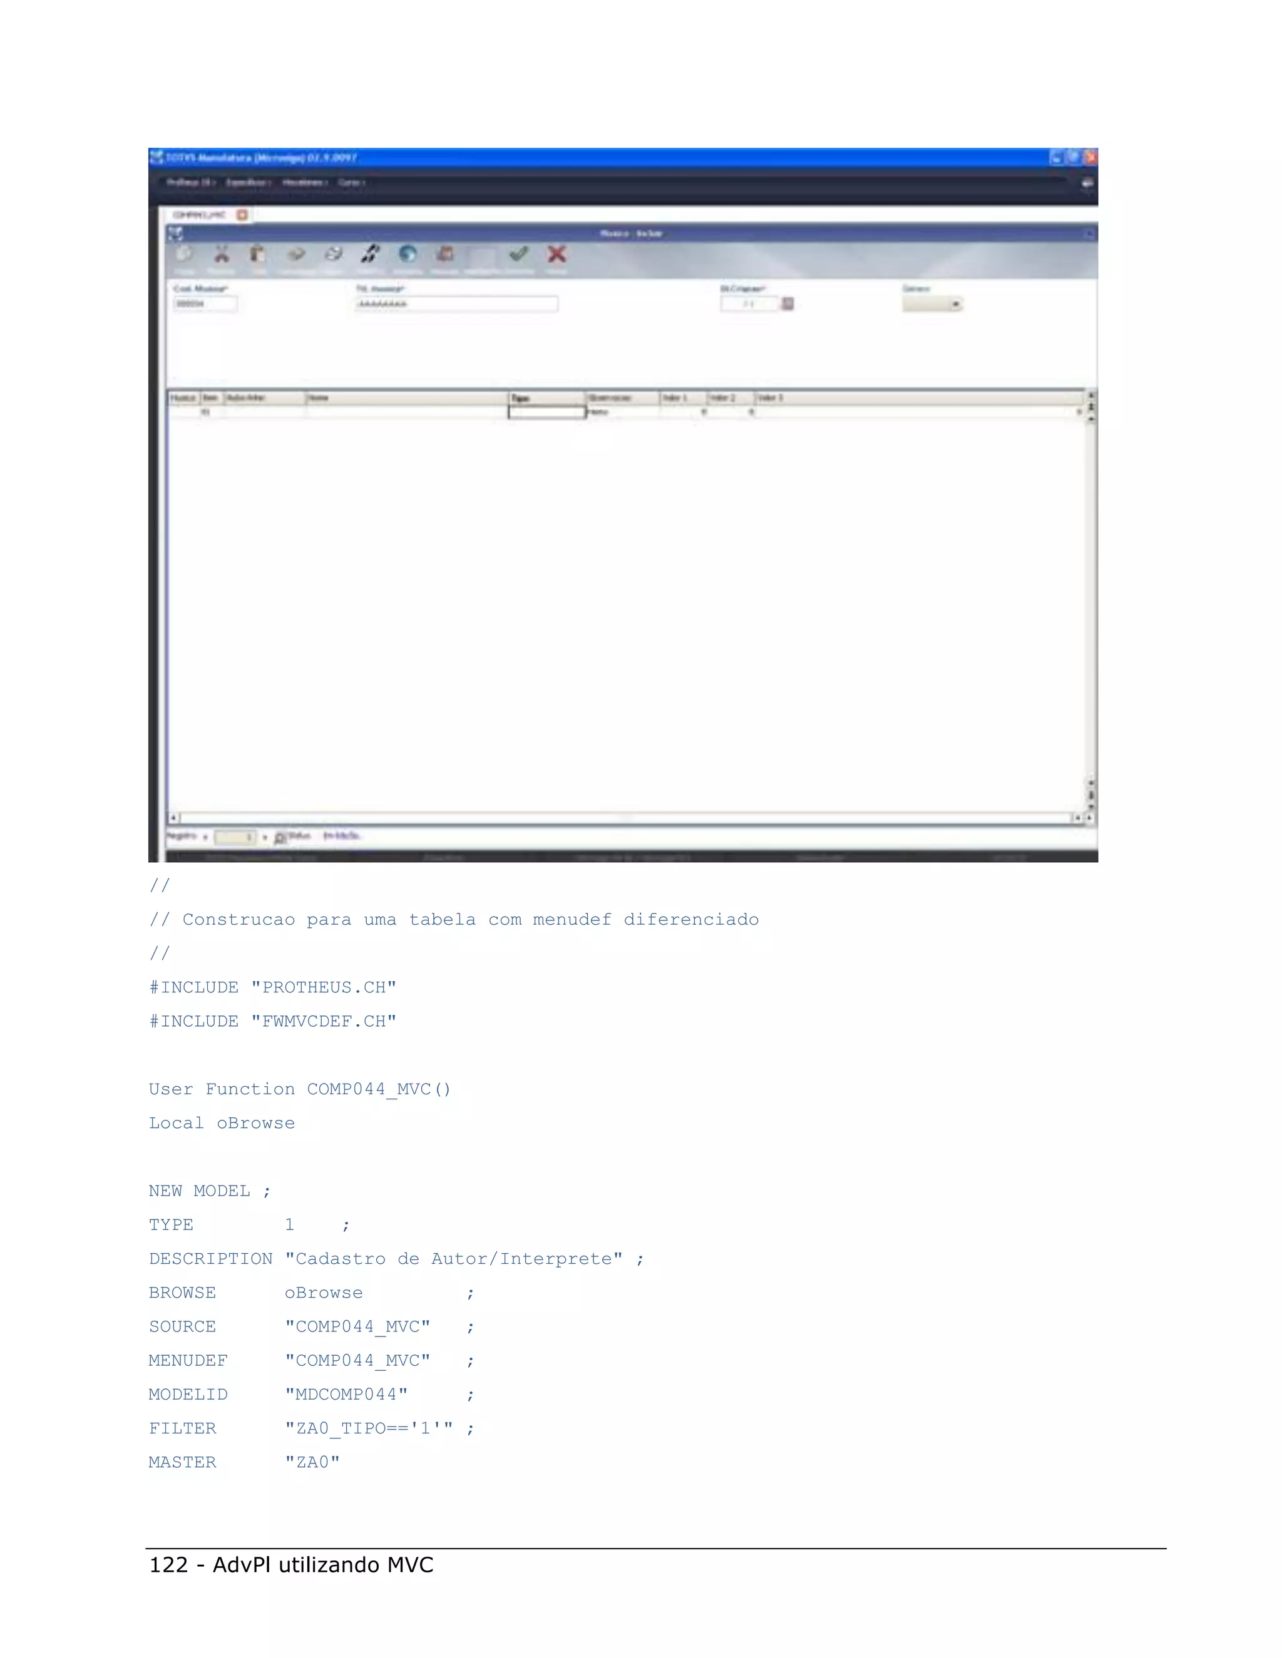Click the icon at the menu bar's right end

(1087, 183)
